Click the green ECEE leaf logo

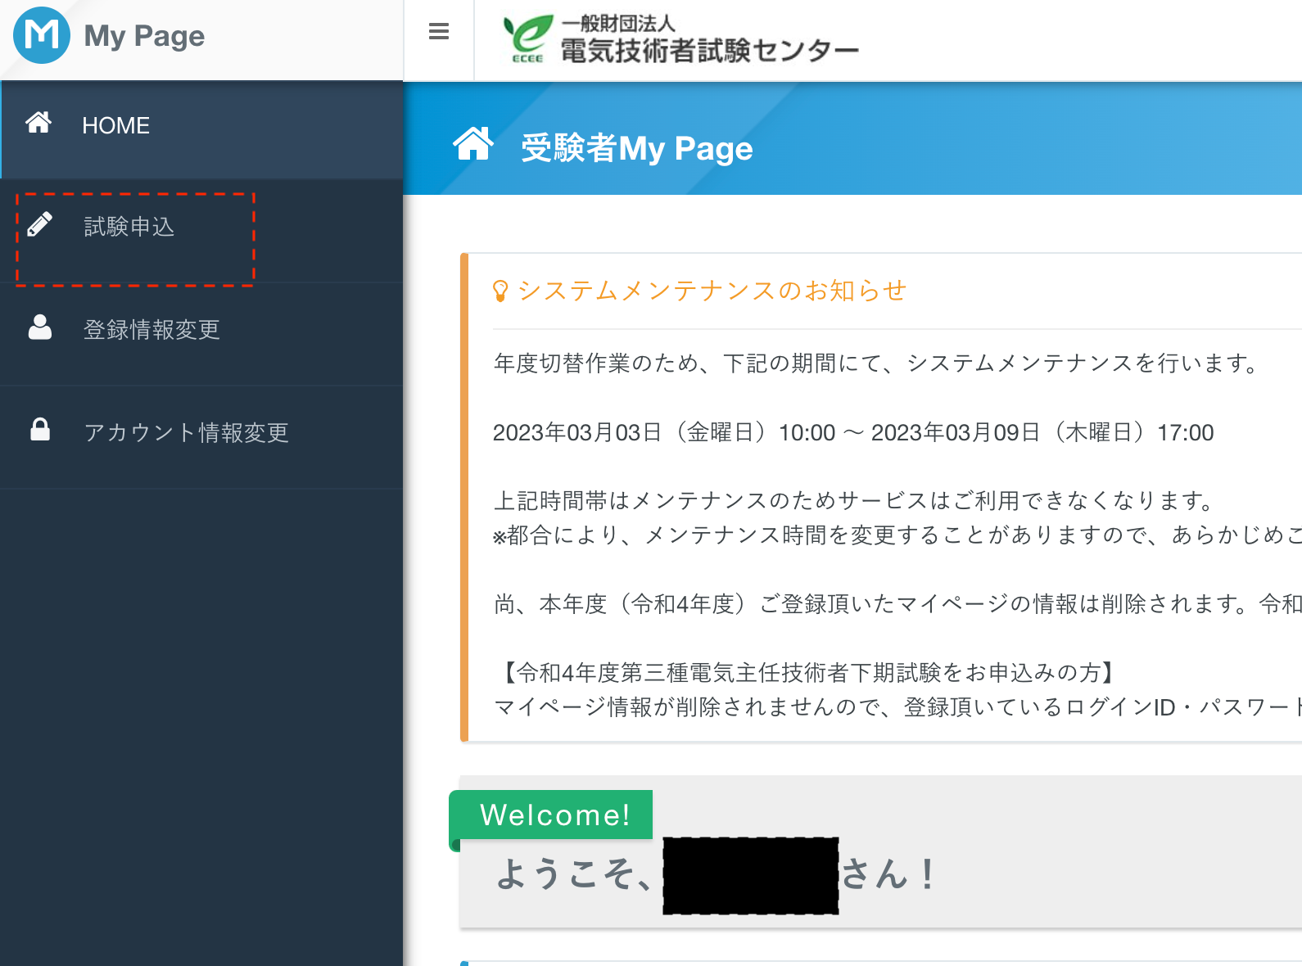(527, 38)
